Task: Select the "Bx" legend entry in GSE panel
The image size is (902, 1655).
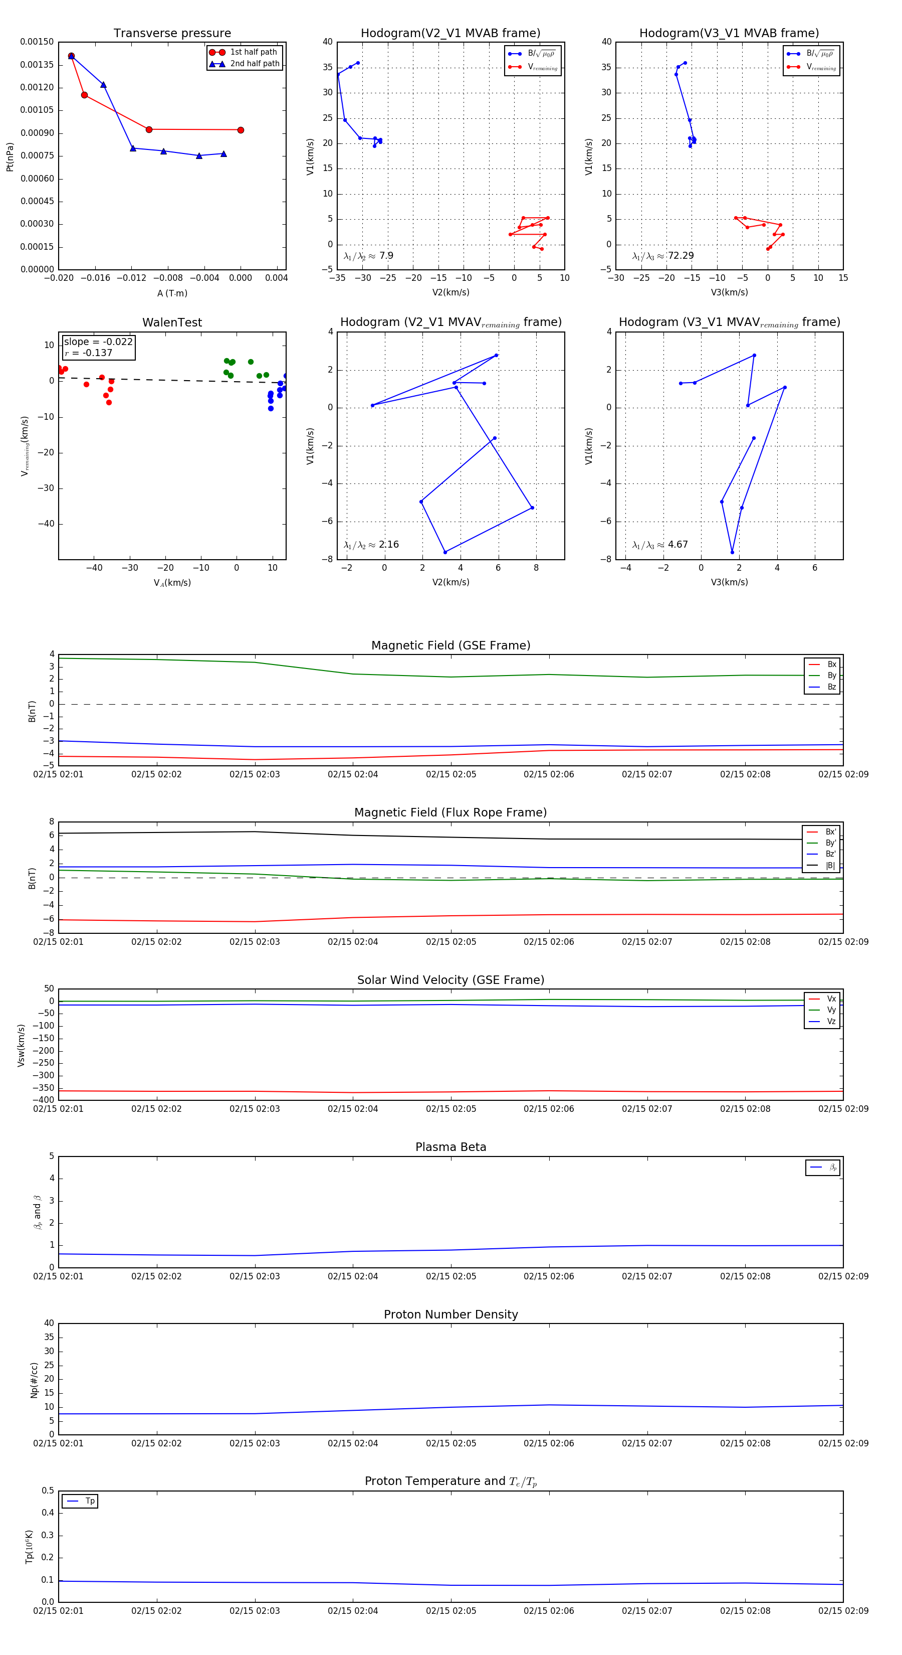Action: point(822,665)
